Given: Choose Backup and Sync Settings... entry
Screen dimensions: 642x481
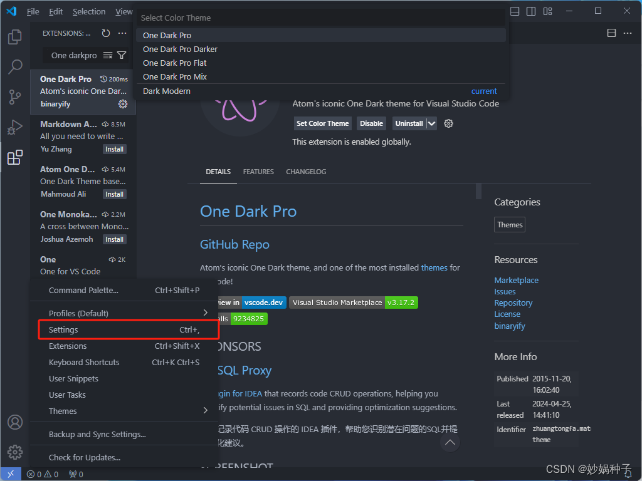Looking at the screenshot, I should click(x=124, y=434).
